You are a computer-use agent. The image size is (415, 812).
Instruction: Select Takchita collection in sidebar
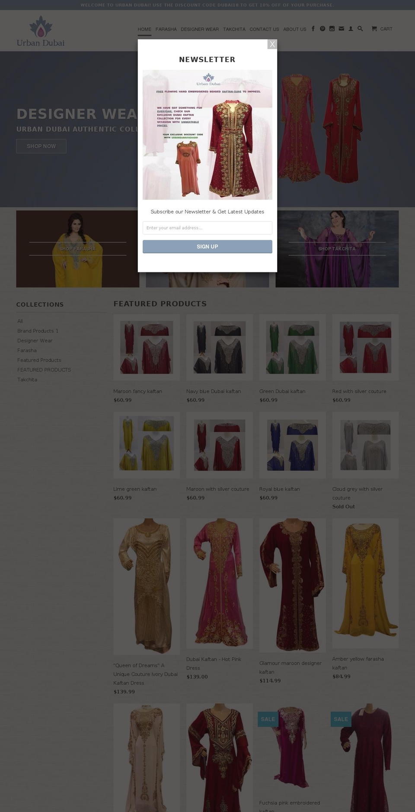point(27,379)
